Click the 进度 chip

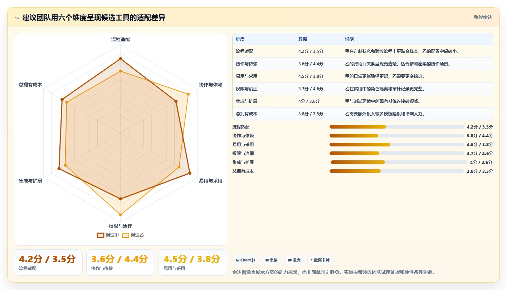[294, 260]
